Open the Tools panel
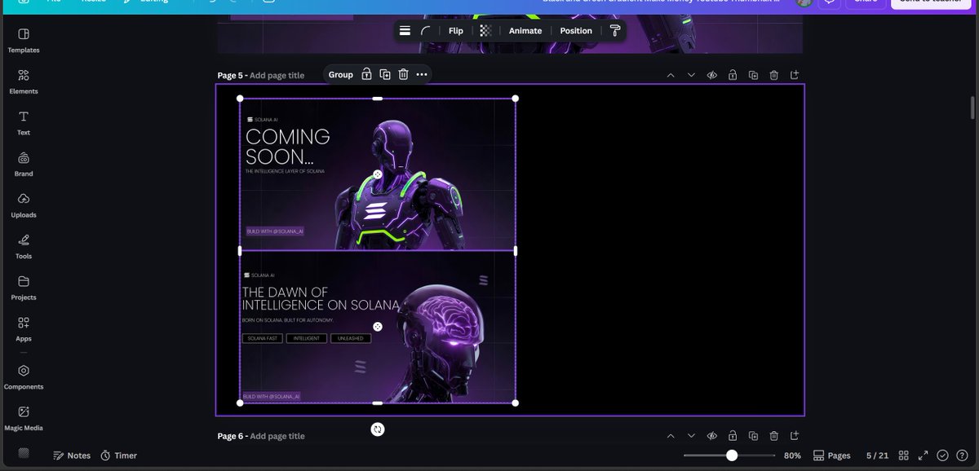 24,246
